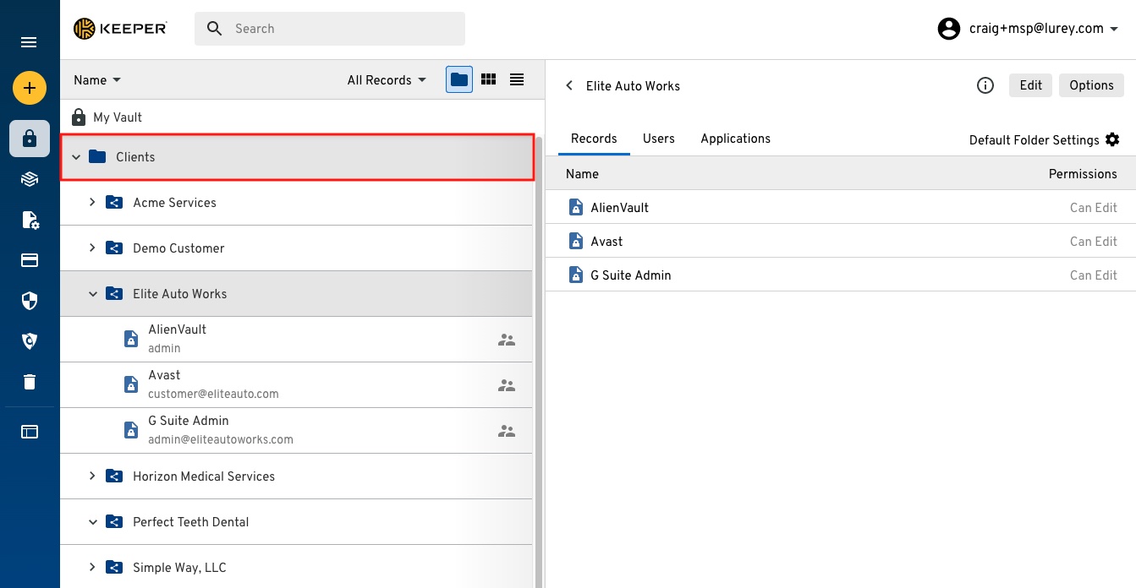The height and width of the screenshot is (588, 1136).
Task: Click the AlienVault record icon in the Records table
Action: tap(575, 207)
